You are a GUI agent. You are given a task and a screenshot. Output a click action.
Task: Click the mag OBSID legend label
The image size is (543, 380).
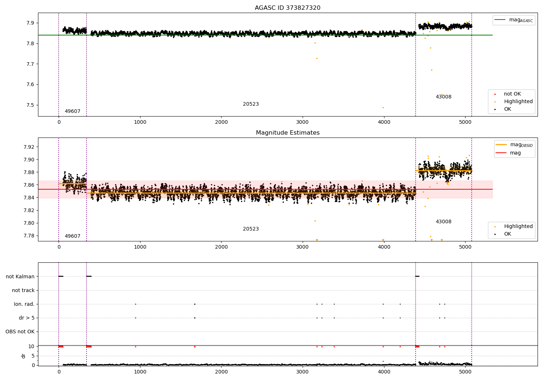[521, 145]
